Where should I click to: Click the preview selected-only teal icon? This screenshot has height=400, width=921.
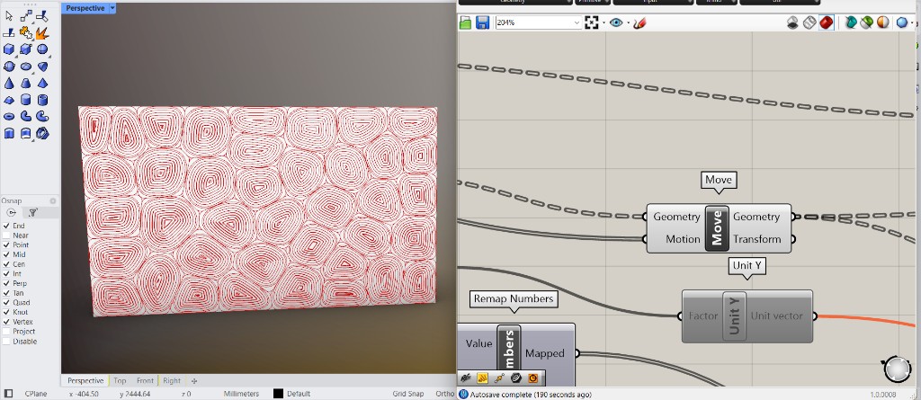851,22
